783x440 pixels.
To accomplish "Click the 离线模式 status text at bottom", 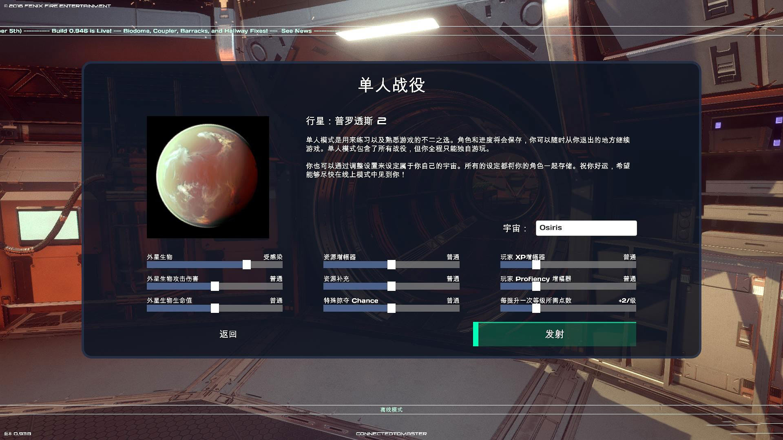I will [x=391, y=410].
